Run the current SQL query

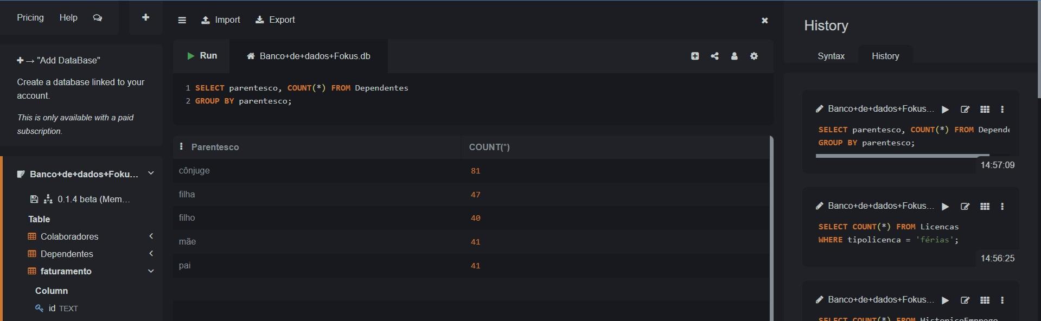coord(202,56)
